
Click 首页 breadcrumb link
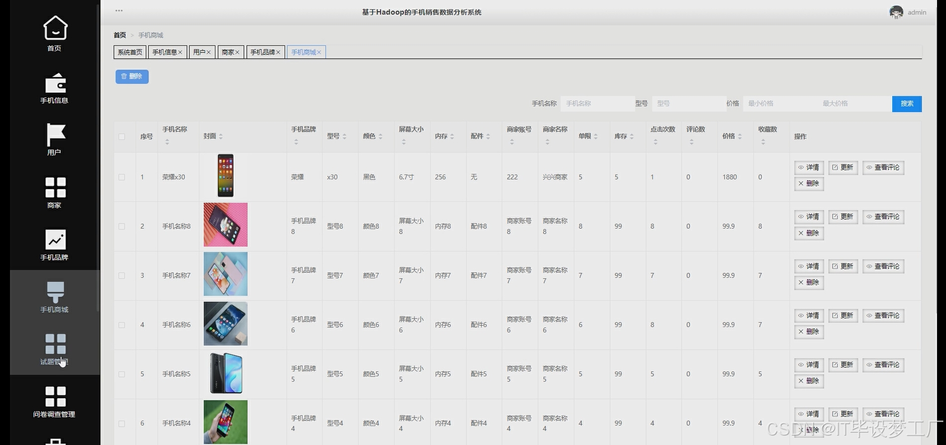click(120, 35)
